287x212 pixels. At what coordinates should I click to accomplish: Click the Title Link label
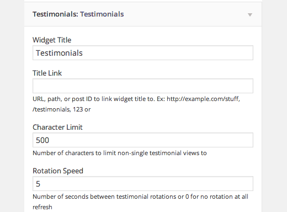tap(47, 73)
